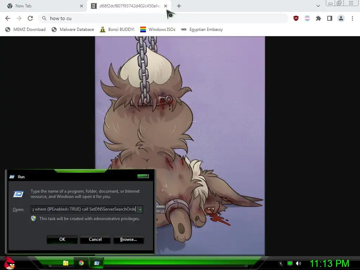Open the file explorer taskbar icon

[x=66, y=263]
